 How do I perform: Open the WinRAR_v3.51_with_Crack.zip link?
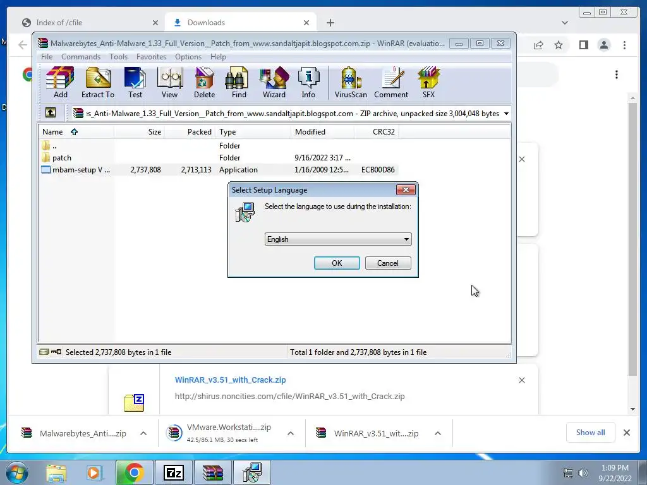pyautogui.click(x=230, y=380)
